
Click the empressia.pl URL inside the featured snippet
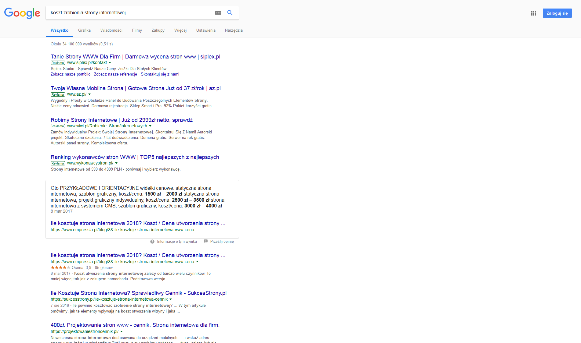coord(122,230)
